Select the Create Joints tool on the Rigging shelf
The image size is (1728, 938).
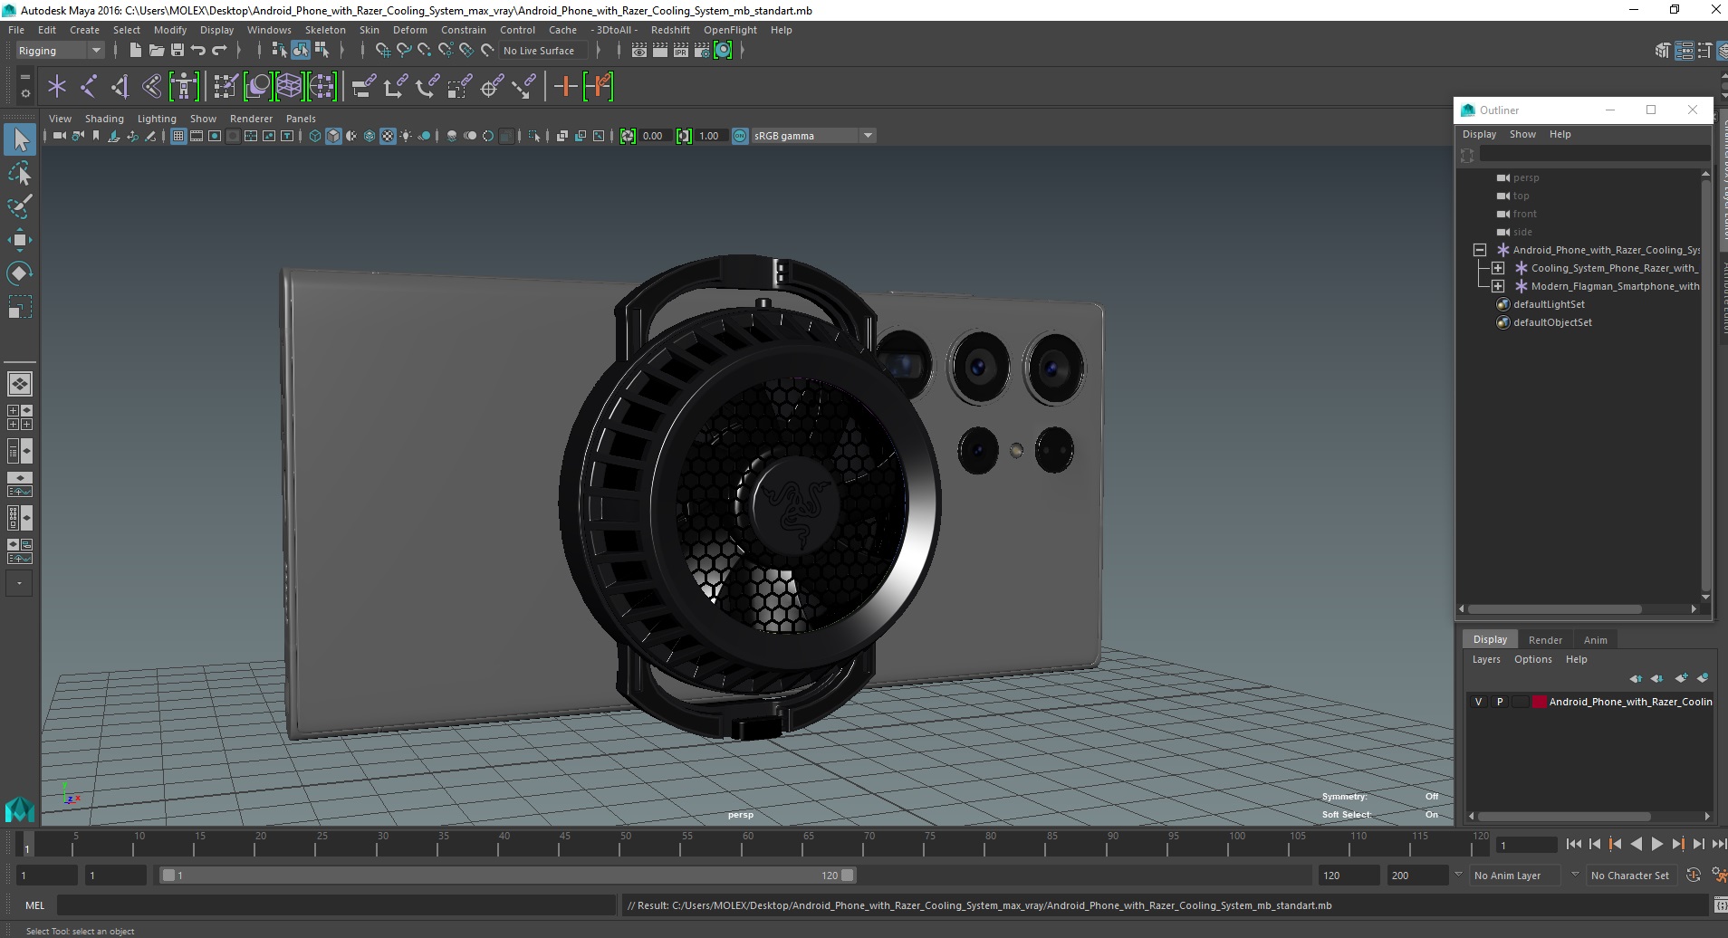point(89,87)
